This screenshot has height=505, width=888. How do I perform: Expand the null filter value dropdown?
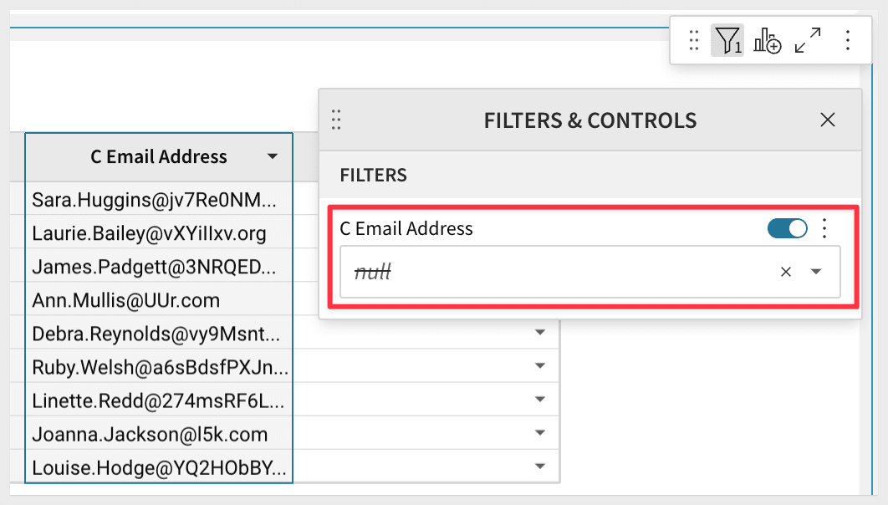tap(815, 271)
